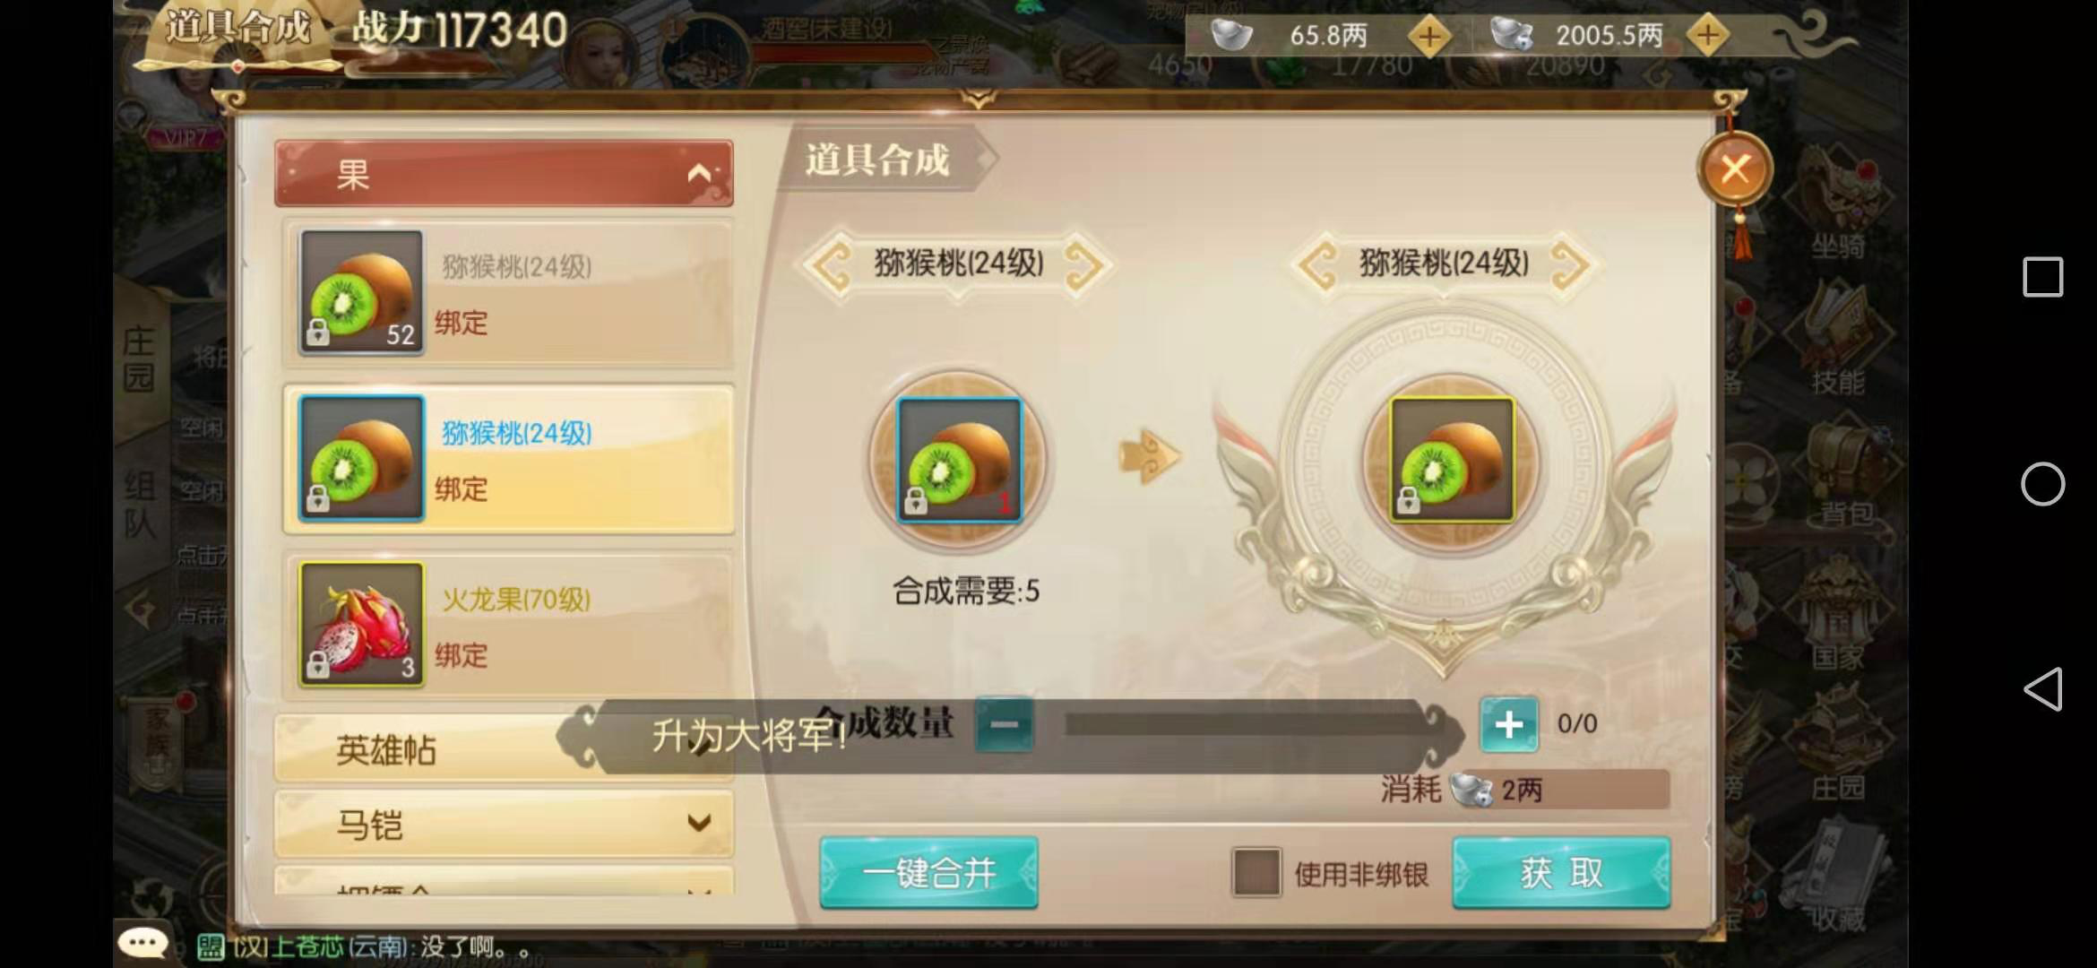2097x968 pixels.
Task: Tap the Android back navigation triangle
Action: (2043, 689)
